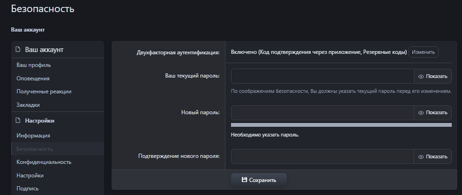Reveal the new password with Показать toggle
This screenshot has width=462, height=195.
[433, 112]
